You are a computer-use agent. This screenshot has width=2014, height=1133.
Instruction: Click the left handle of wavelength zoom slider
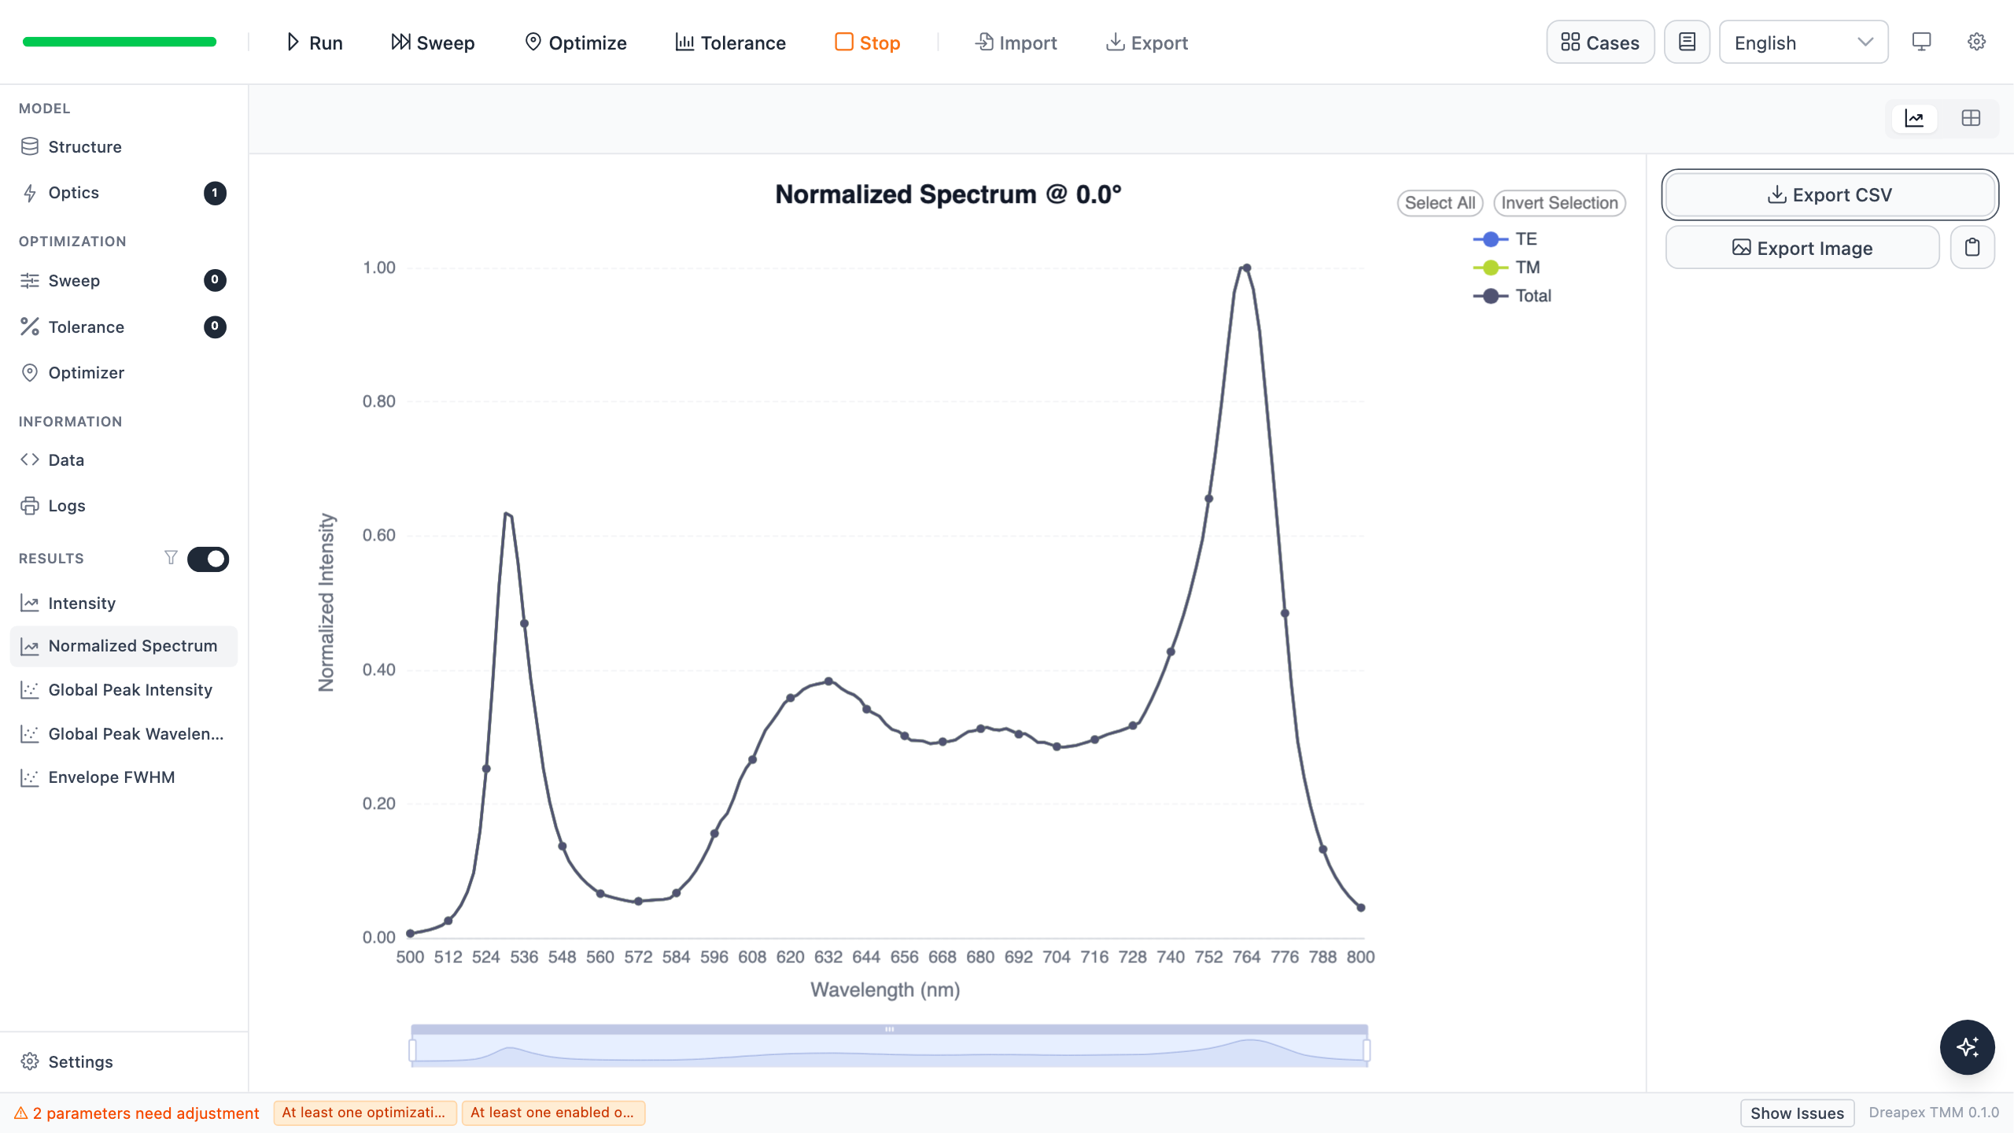412,1050
